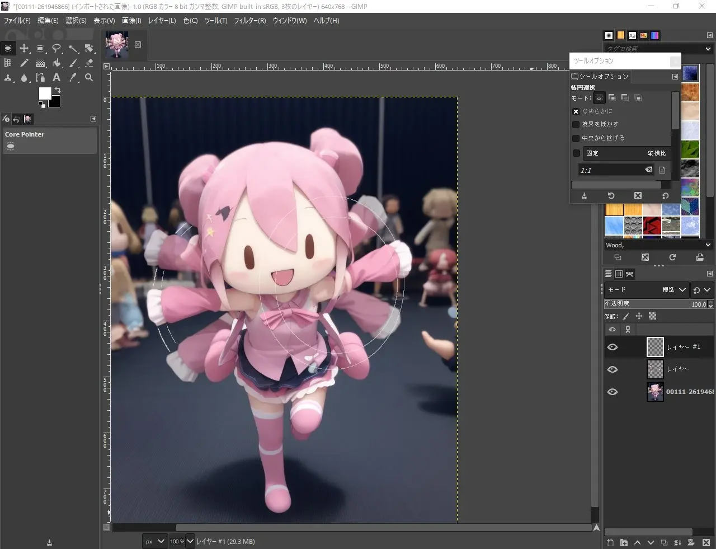Screen dimensions: 716x549
Task: Open the フィルター(R) menu
Action: (249, 21)
